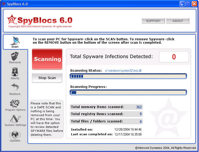Click the ABOUT button
Viewport: 199px width, 152px height.
click(178, 21)
